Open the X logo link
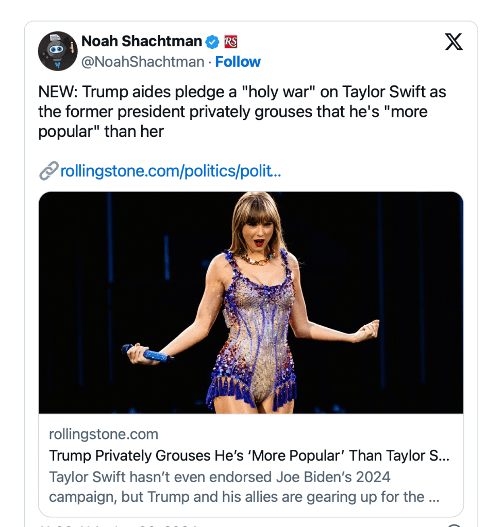Image resolution: width=503 pixels, height=527 pixels. point(454,42)
